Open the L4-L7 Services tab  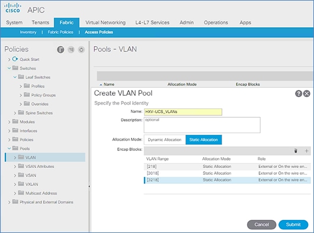152,22
